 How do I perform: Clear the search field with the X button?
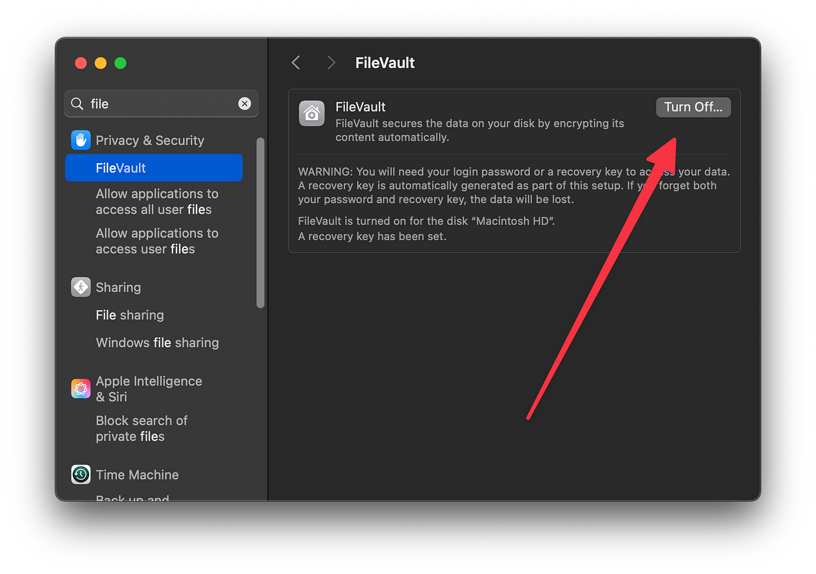point(245,104)
